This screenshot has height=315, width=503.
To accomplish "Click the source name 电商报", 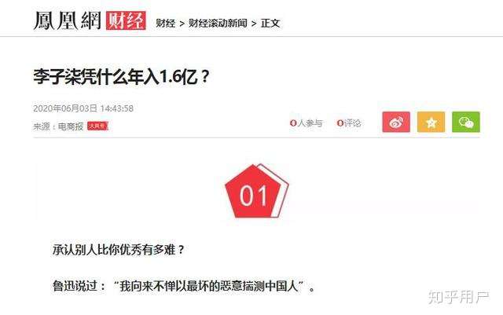I will (71, 126).
